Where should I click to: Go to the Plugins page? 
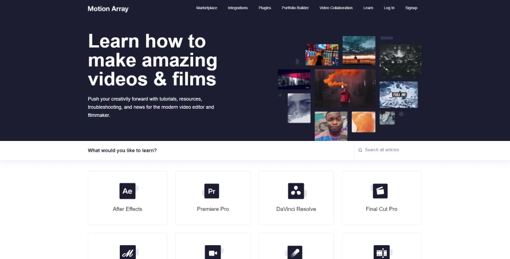pos(265,8)
